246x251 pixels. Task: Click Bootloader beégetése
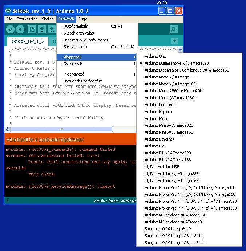tap(97, 81)
